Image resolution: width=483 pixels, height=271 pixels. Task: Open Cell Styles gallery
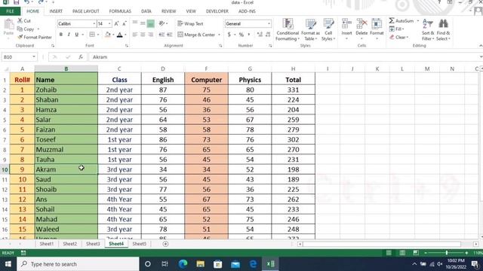[x=328, y=29]
